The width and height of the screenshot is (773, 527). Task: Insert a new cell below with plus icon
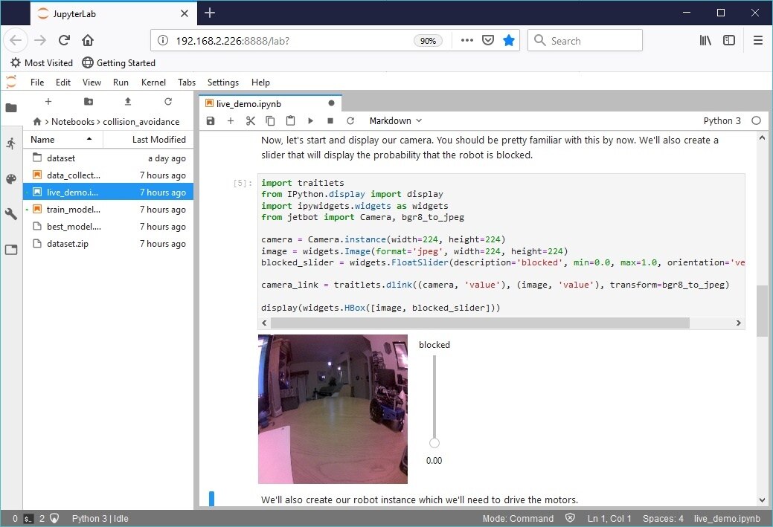coord(231,120)
